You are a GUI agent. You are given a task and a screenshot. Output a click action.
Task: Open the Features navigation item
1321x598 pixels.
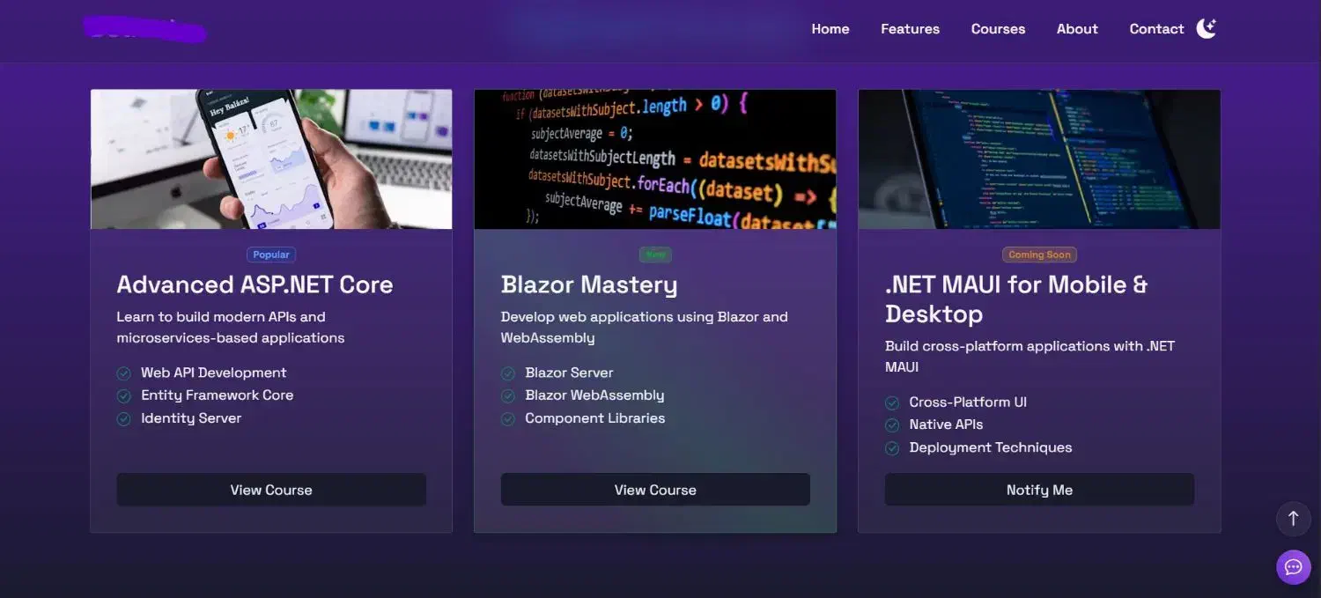pyautogui.click(x=910, y=29)
